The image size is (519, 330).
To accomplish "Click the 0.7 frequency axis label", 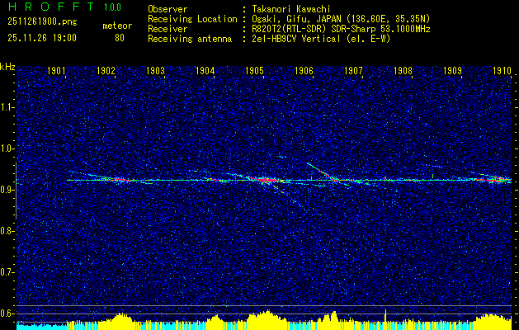I will 7,272.
